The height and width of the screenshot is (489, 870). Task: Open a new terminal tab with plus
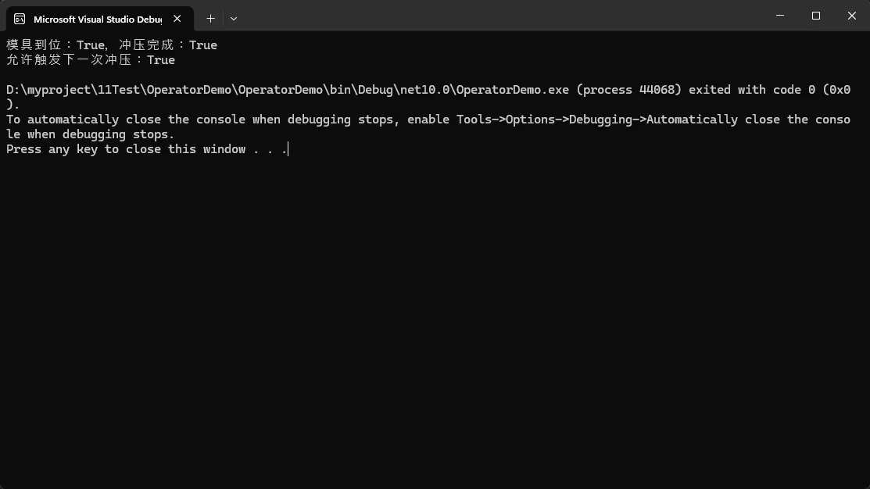[210, 19]
